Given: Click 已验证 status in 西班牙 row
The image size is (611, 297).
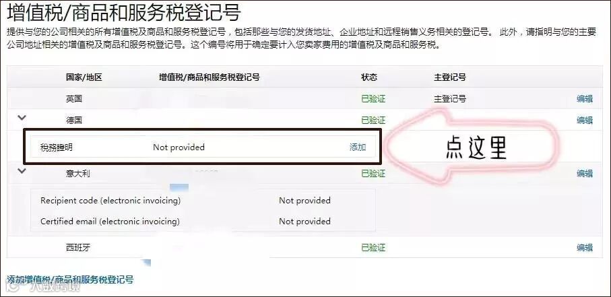Looking at the screenshot, I should pos(373,248).
